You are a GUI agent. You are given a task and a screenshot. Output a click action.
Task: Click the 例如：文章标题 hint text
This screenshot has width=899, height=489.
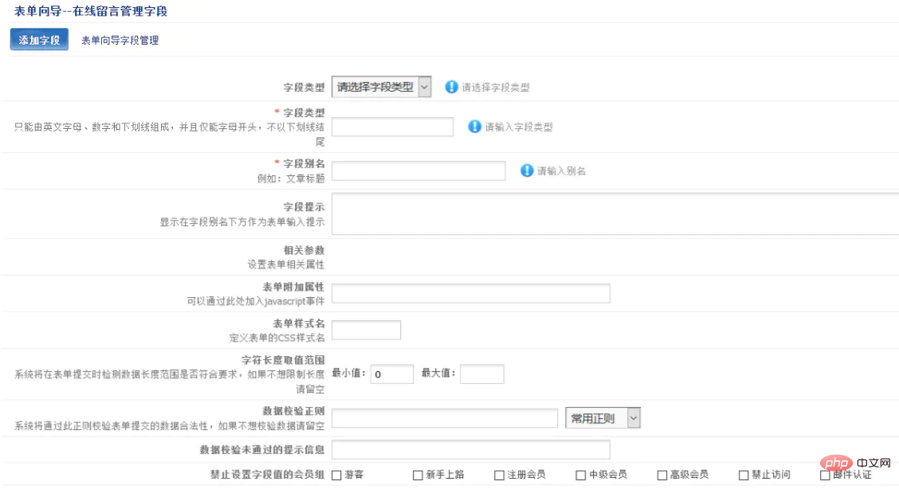coord(291,178)
